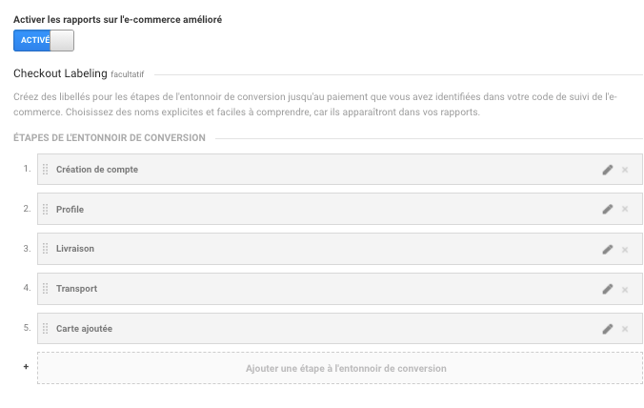644x408 pixels.
Task: Click drag handle of Profile step
Action: (x=45, y=210)
